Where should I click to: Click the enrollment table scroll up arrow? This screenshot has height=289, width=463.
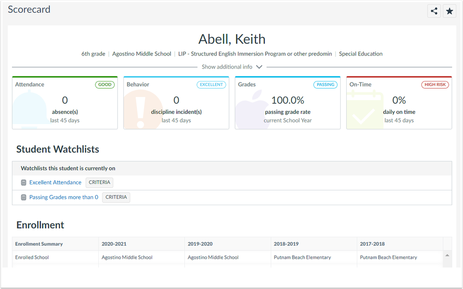[x=447, y=255]
